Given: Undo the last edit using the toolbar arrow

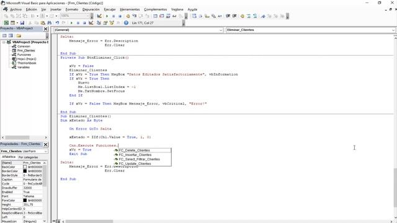Looking at the screenshot, I should (x=57, y=23).
